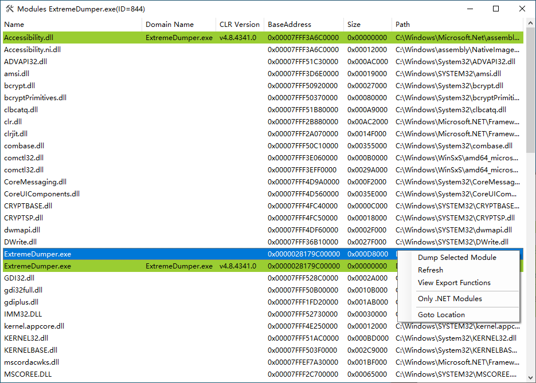The width and height of the screenshot is (536, 383).
Task: Click base address 0x00007FFEF7A30000
Action: pos(303,362)
